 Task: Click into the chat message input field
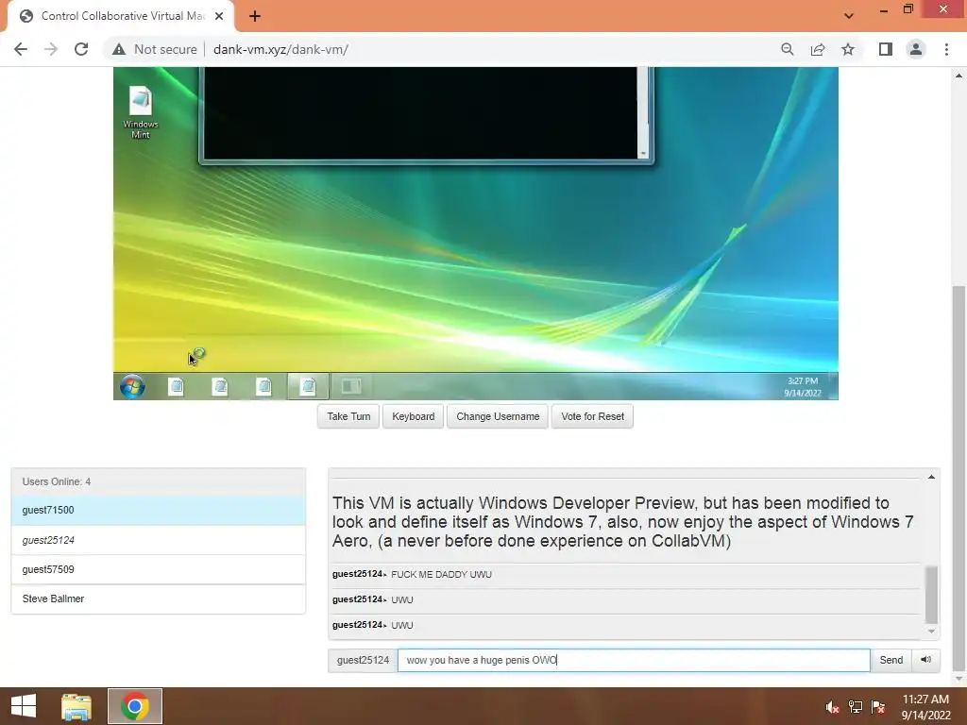click(634, 660)
